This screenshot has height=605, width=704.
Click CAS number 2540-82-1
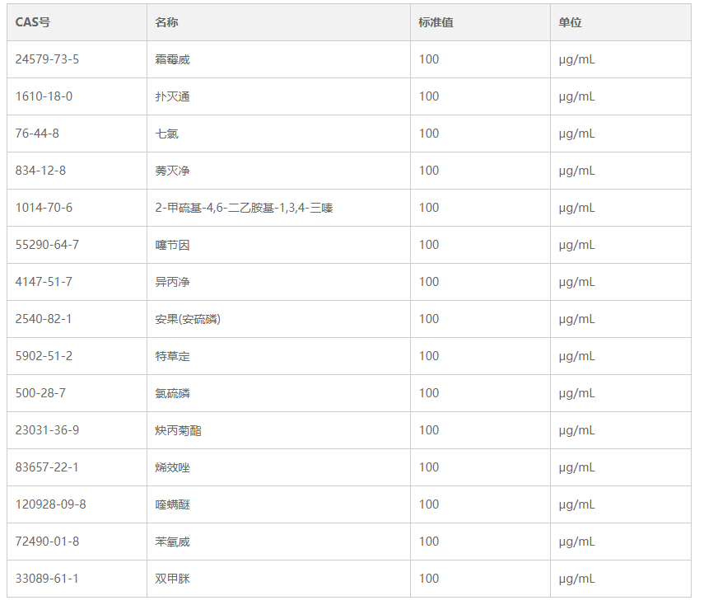pos(44,319)
